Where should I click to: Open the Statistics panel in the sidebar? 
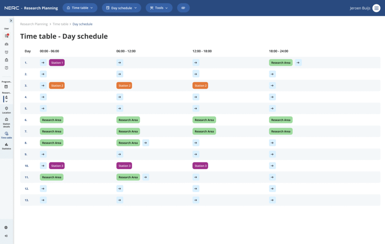[6, 147]
